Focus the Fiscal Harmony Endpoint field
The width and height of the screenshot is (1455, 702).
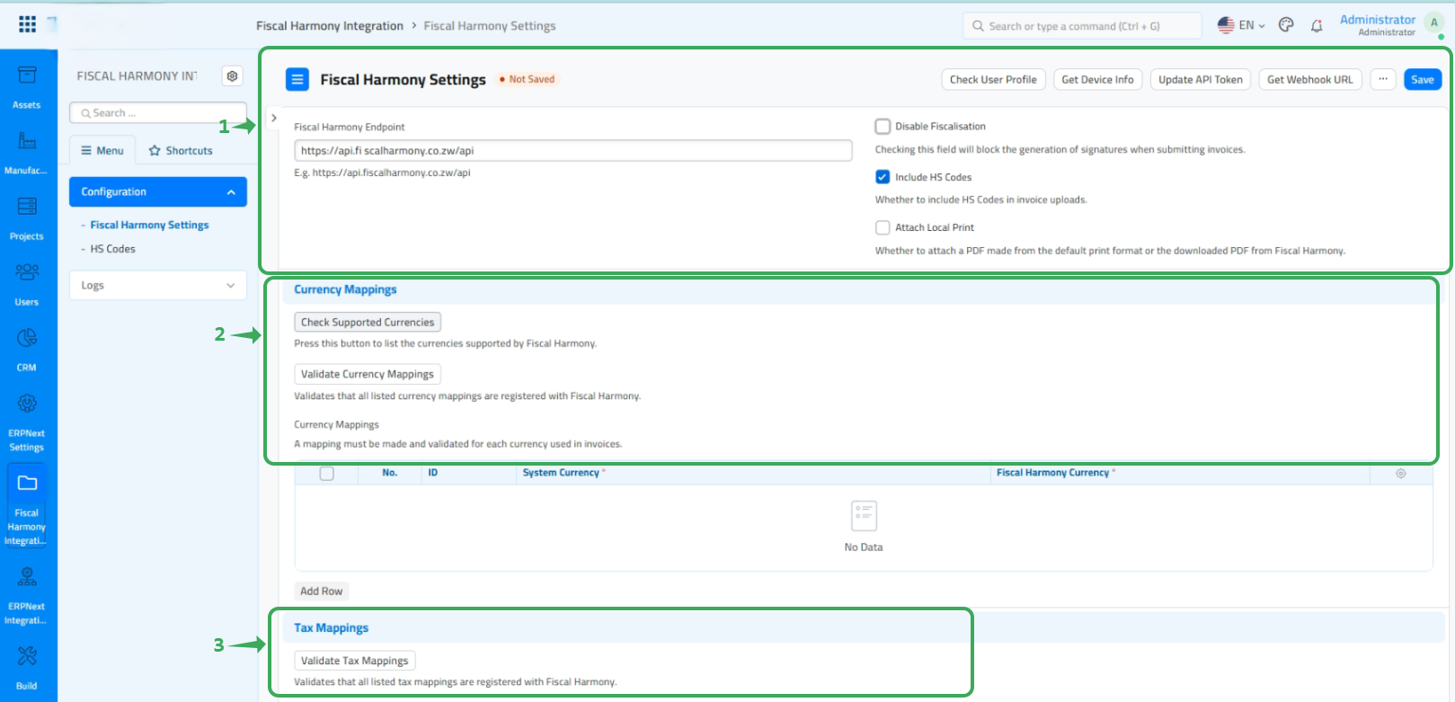[573, 150]
